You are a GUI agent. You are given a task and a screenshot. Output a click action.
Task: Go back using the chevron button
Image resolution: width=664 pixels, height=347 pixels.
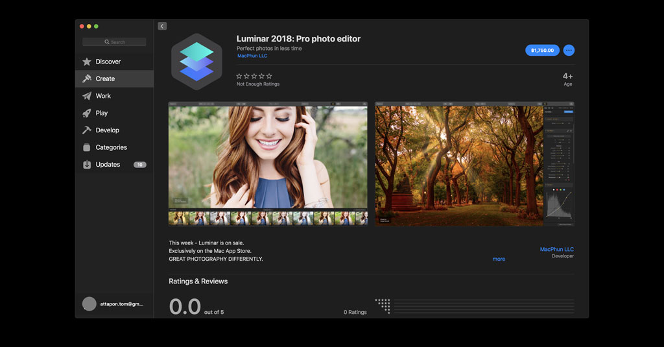[162, 27]
